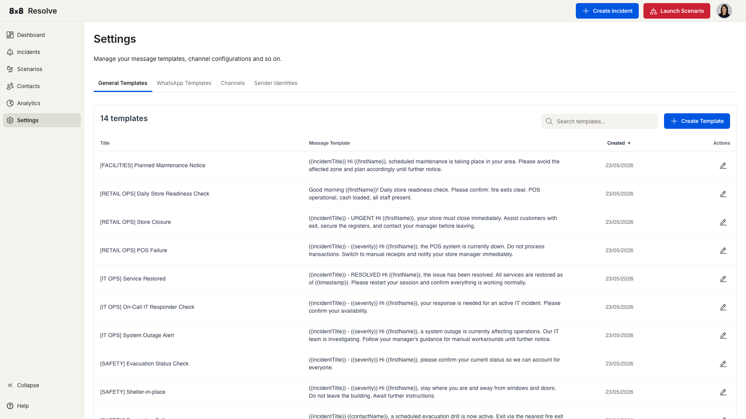Image resolution: width=746 pixels, height=419 pixels.
Task: Click the Incidents bell icon
Action: point(10,52)
